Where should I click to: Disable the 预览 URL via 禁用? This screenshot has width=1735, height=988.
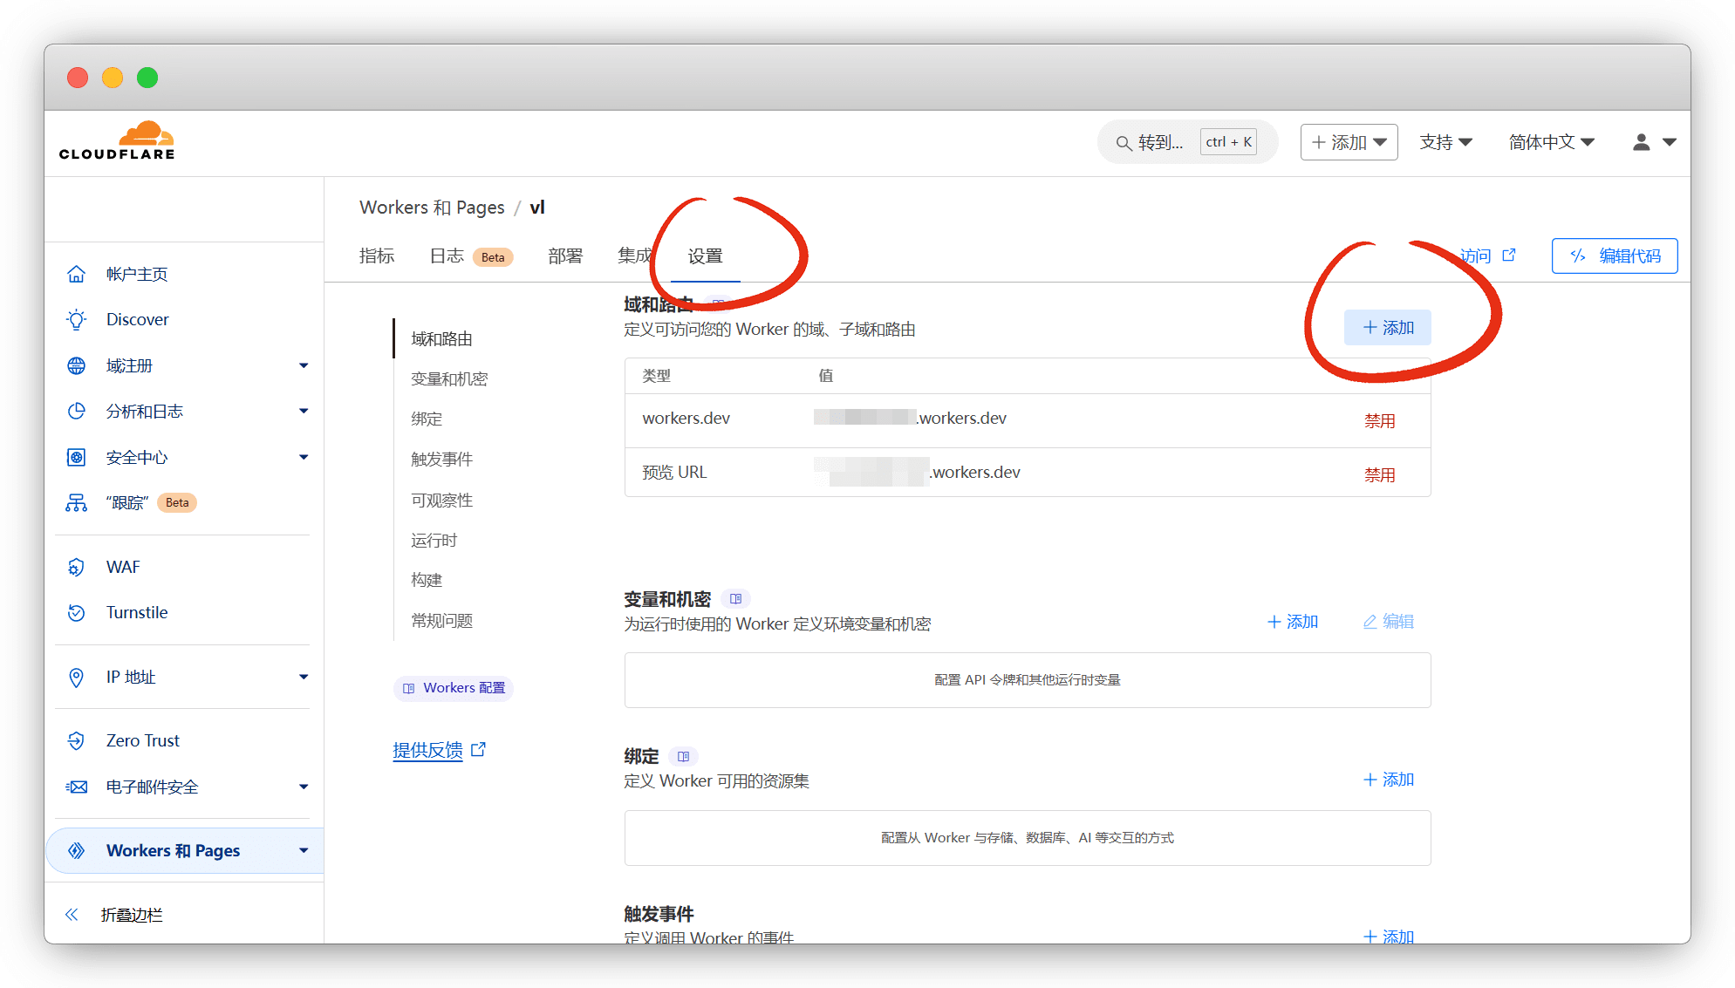coord(1379,474)
